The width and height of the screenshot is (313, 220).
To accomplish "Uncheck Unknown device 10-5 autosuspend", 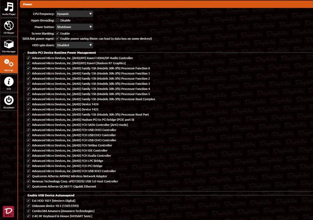I will pyautogui.click(x=28, y=206).
